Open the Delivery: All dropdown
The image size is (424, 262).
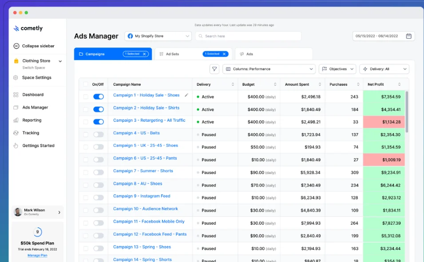384,69
